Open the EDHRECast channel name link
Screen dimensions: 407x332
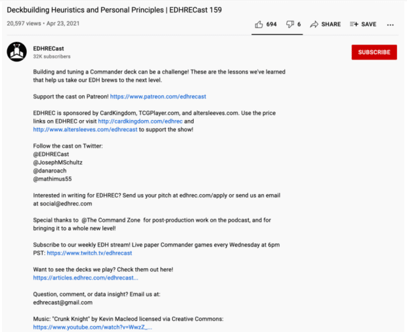[x=49, y=49]
